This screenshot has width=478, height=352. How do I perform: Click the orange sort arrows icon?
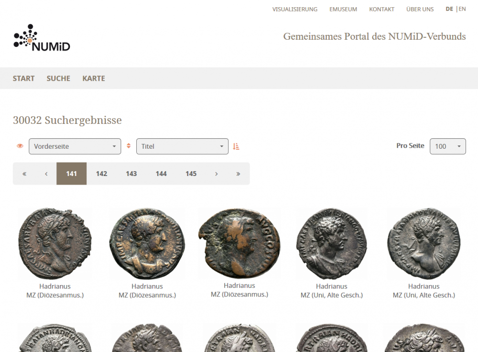coord(129,146)
